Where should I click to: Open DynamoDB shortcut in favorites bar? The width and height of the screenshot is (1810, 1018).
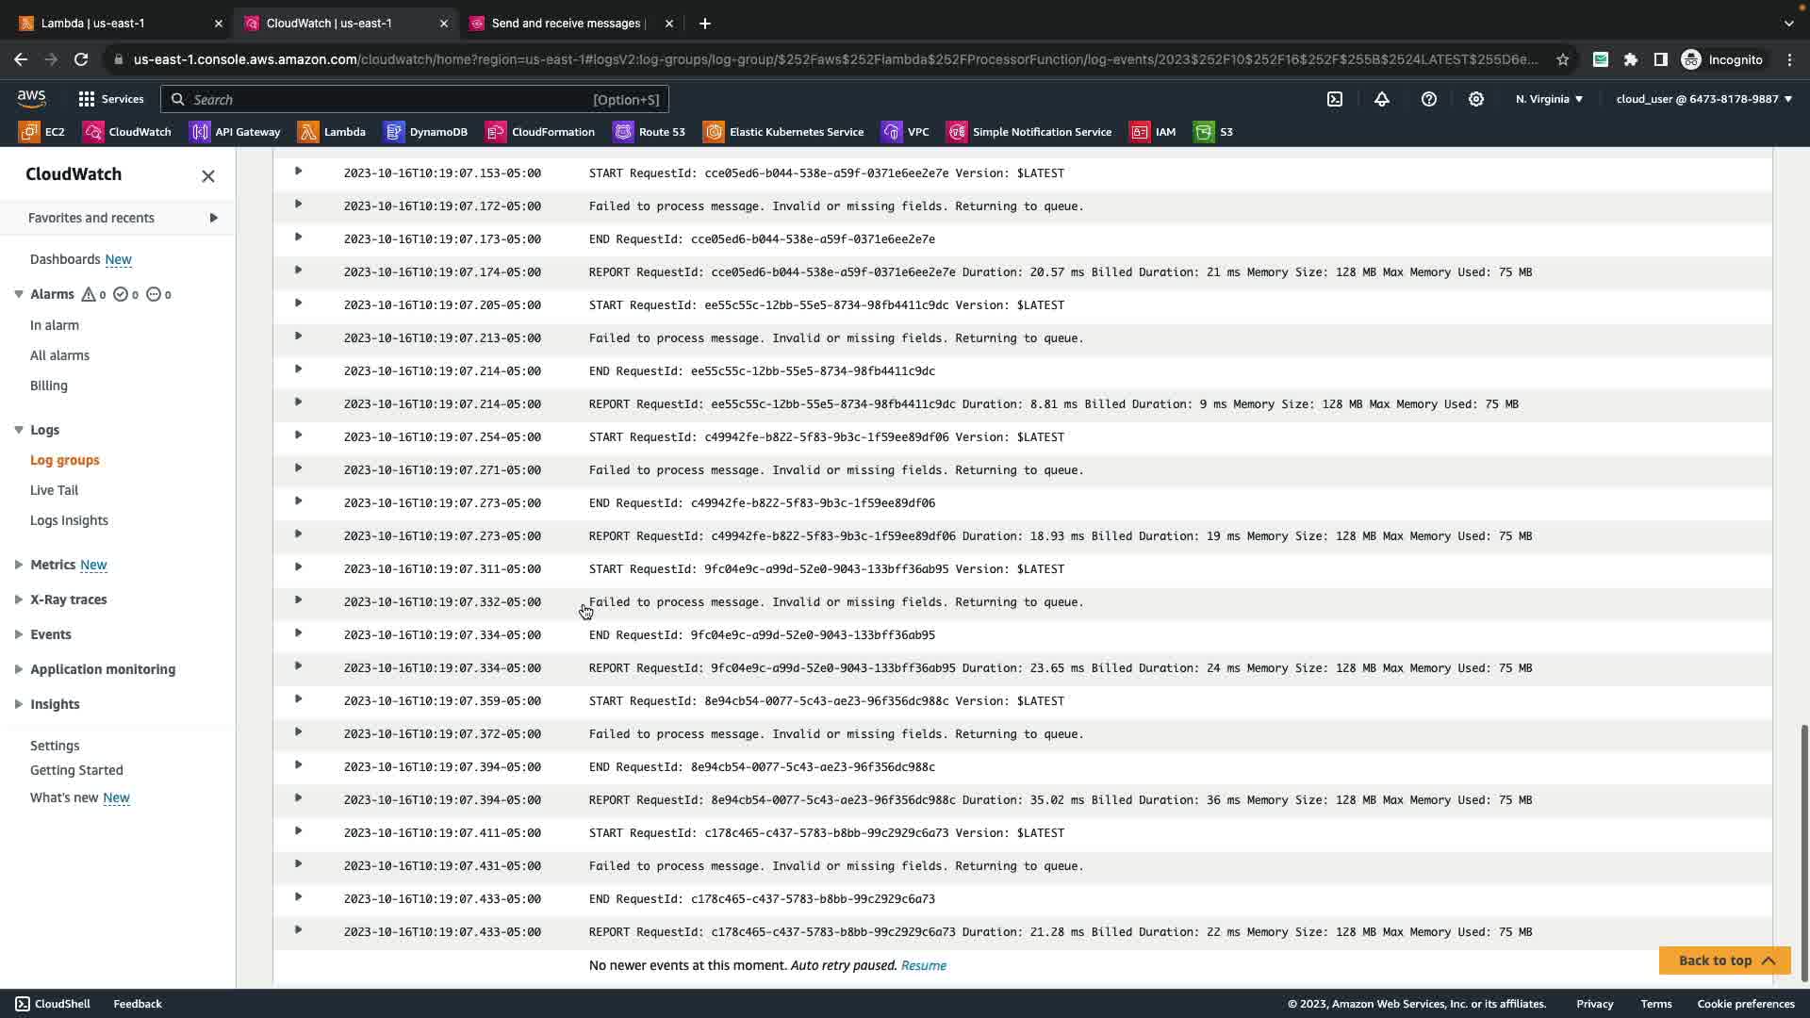[426, 132]
